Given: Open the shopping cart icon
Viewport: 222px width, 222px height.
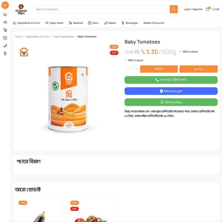Looking at the screenshot, I should point(208,9).
